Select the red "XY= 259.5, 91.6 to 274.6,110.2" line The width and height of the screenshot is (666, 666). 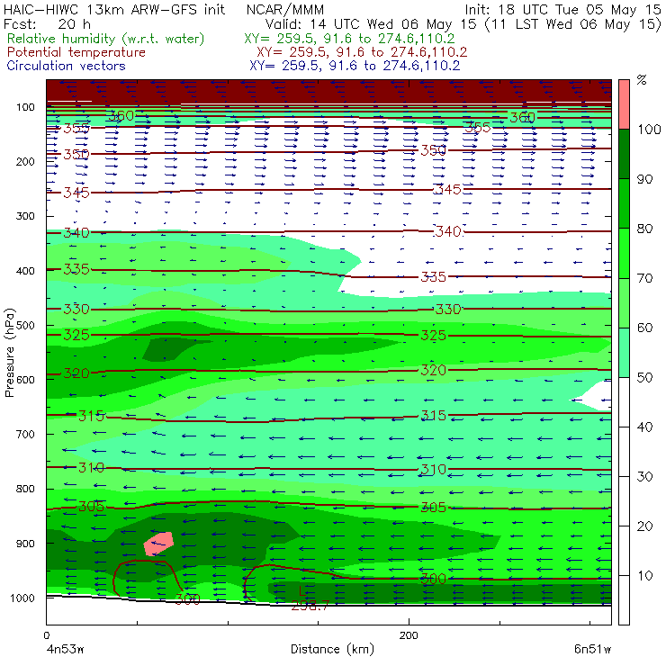362,52
